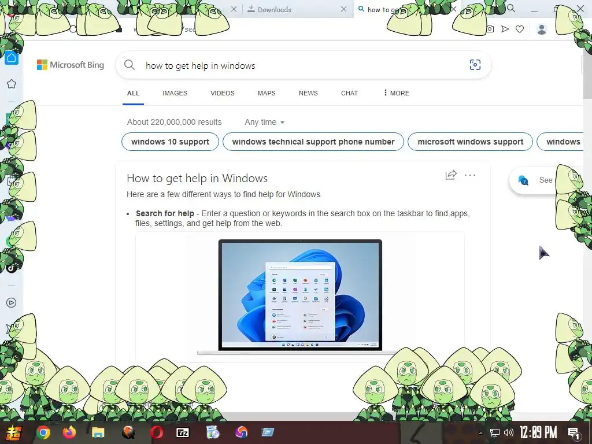The height and width of the screenshot is (444, 592).
Task: Add page to favorites with heart icon
Action: (x=520, y=29)
